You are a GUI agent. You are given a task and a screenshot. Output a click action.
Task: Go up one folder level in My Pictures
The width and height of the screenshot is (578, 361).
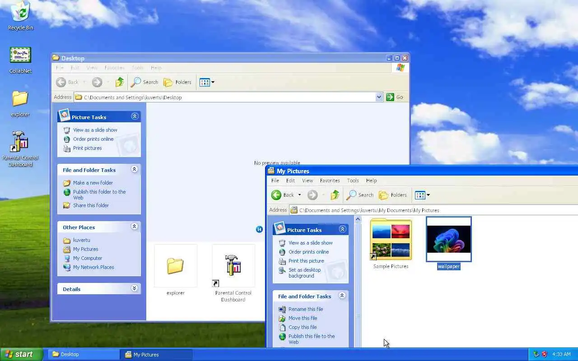pyautogui.click(x=335, y=195)
